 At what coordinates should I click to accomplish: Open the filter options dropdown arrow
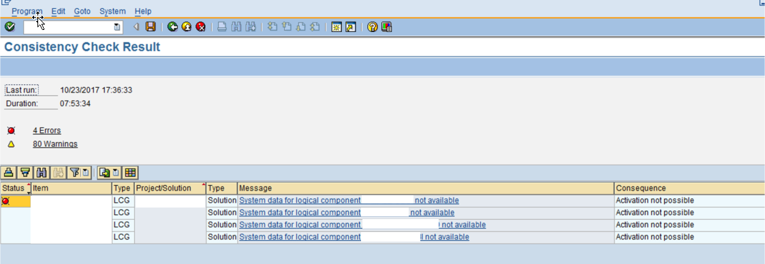pos(85,172)
